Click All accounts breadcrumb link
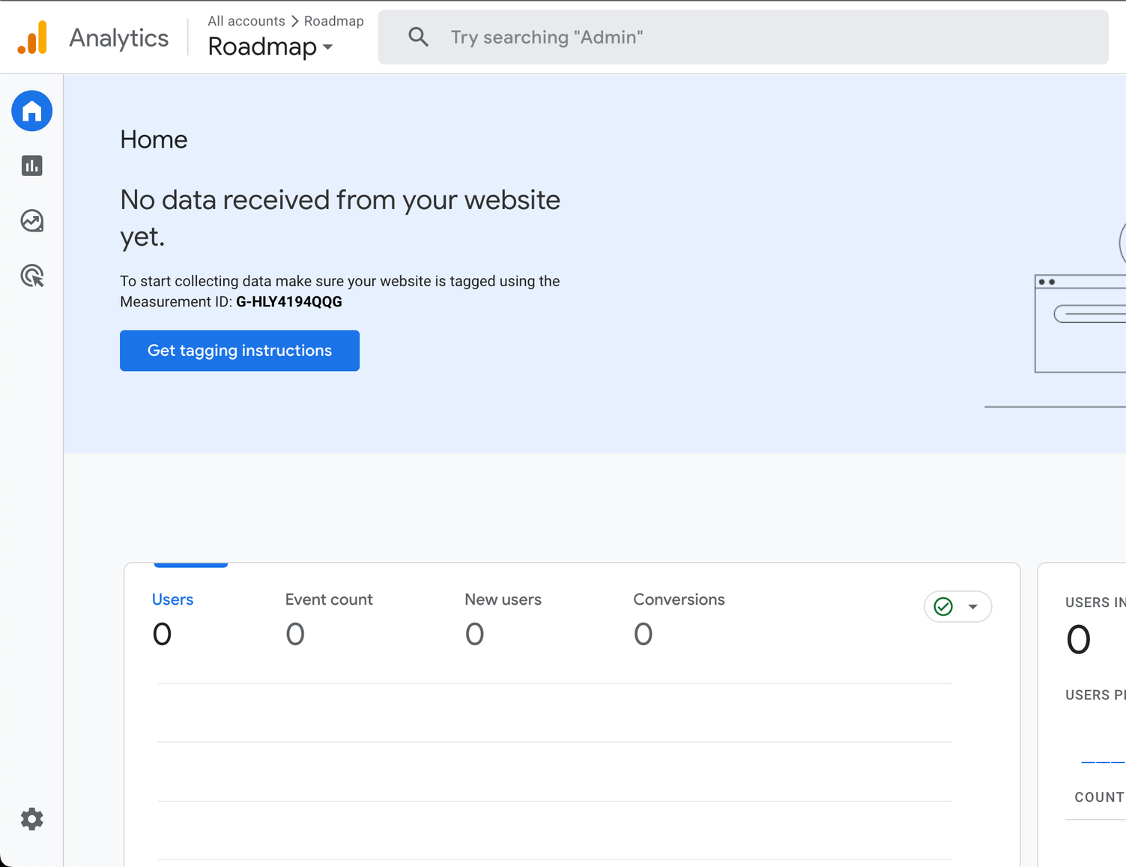Viewport: 1126px width, 867px height. point(246,21)
